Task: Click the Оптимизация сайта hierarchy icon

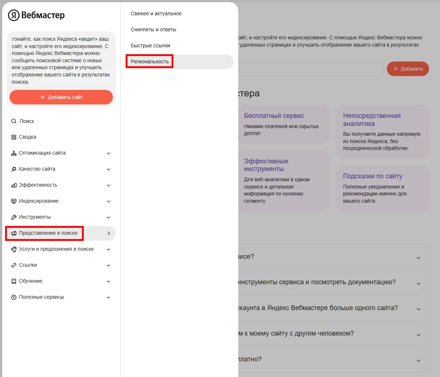Action: point(14,153)
